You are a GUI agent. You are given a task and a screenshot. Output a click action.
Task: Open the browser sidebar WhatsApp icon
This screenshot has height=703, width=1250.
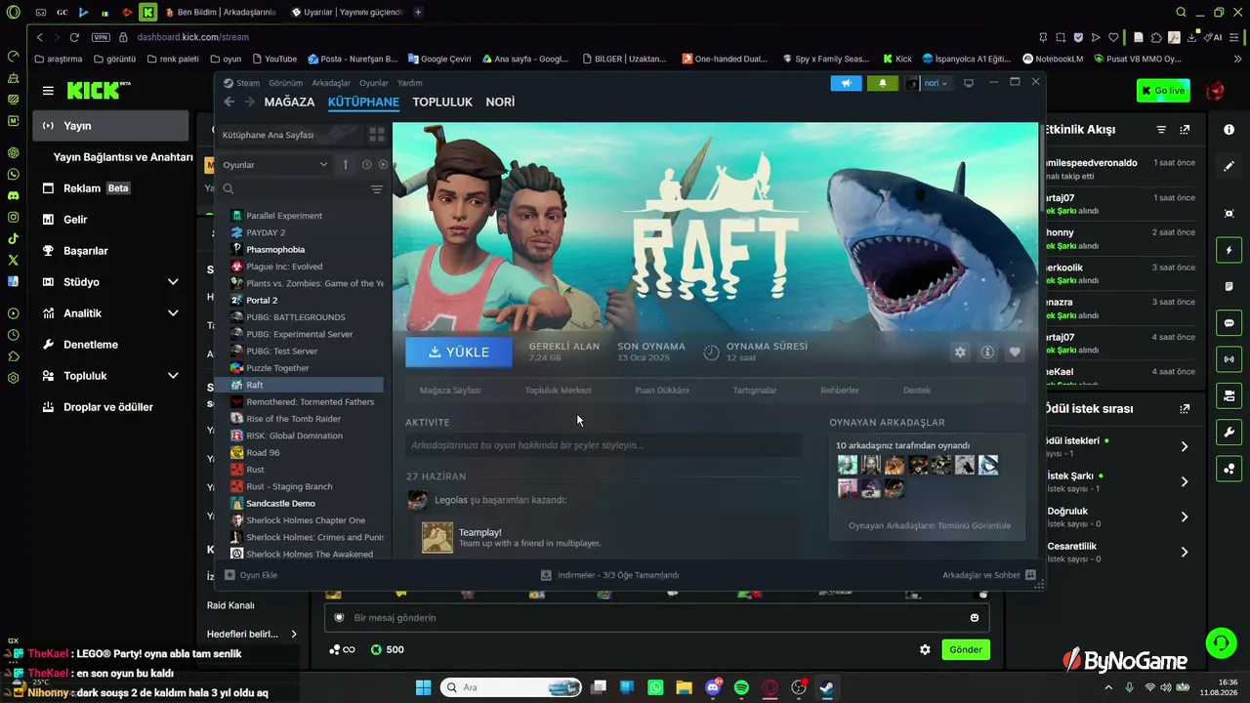(x=13, y=174)
